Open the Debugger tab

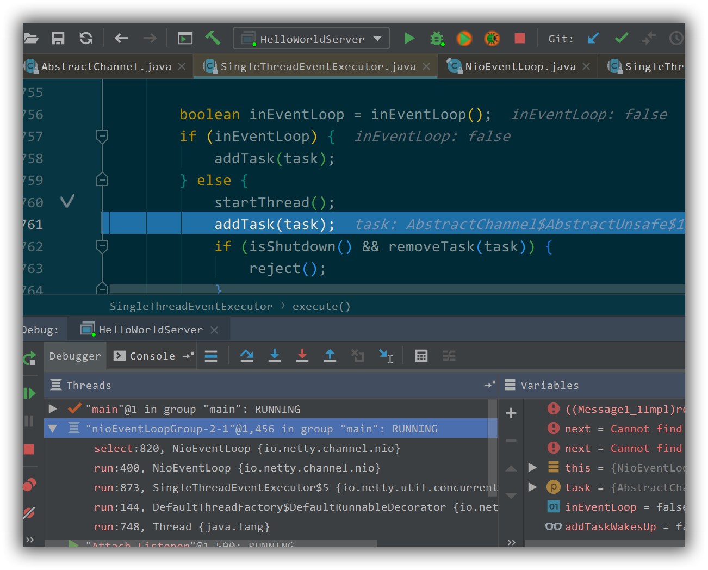[75, 356]
